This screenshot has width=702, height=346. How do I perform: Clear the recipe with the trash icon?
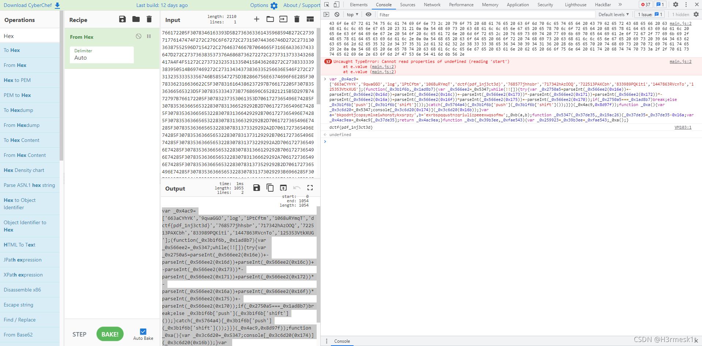149,19
